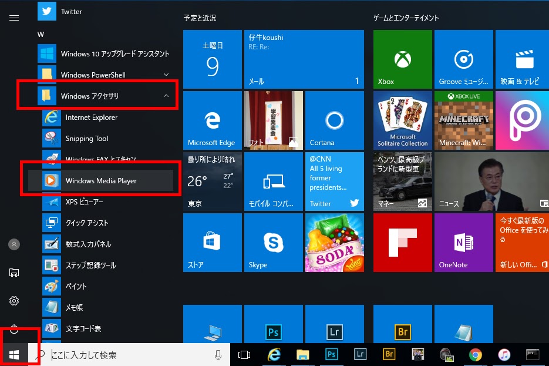The height and width of the screenshot is (366, 549).
Task: Open the Minecraft tile
Action: click(464, 120)
